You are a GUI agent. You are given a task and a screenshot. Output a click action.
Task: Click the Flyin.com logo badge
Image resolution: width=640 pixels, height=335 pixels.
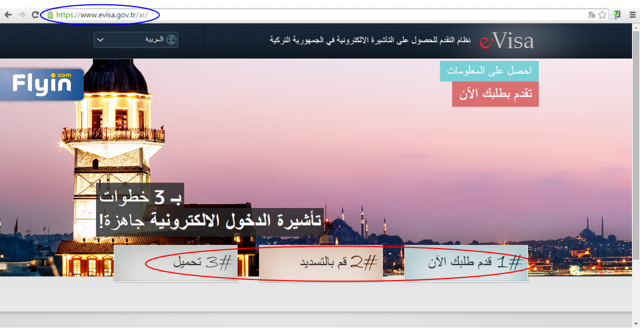[x=42, y=84]
